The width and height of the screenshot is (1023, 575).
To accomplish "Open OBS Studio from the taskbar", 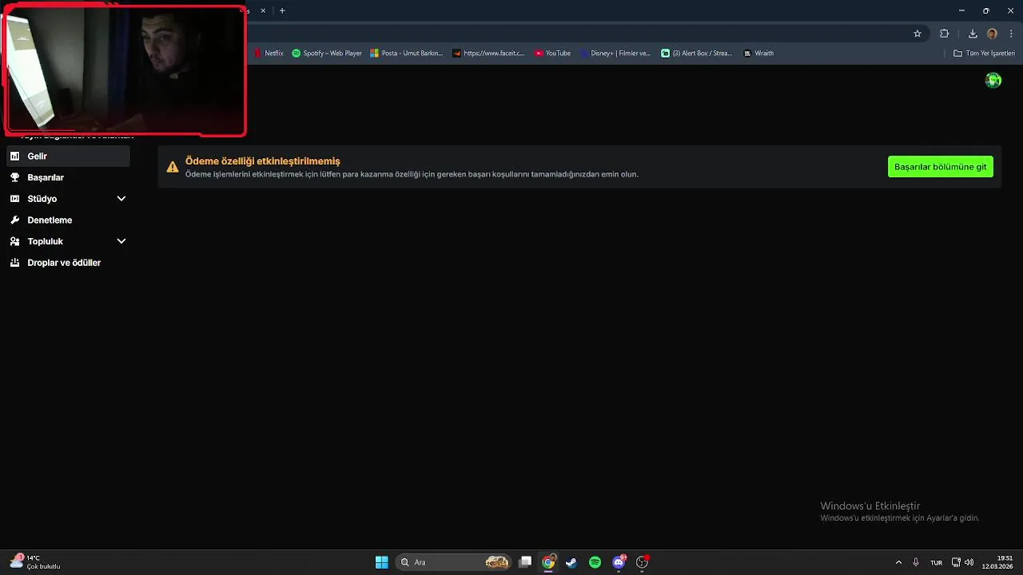I will (642, 562).
